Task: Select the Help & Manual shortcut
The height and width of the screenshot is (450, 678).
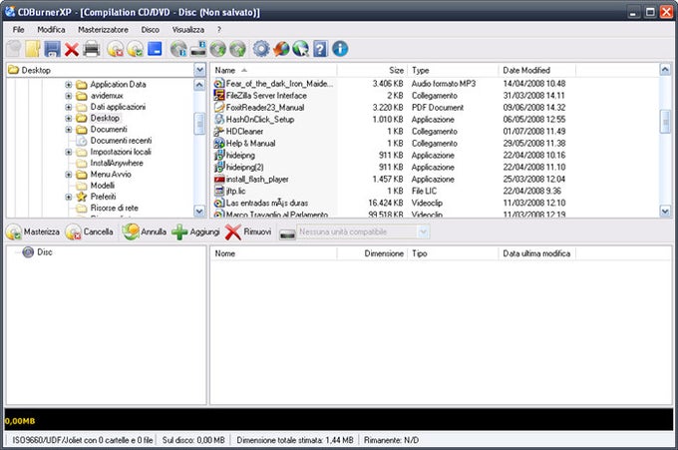Action: click(250, 144)
